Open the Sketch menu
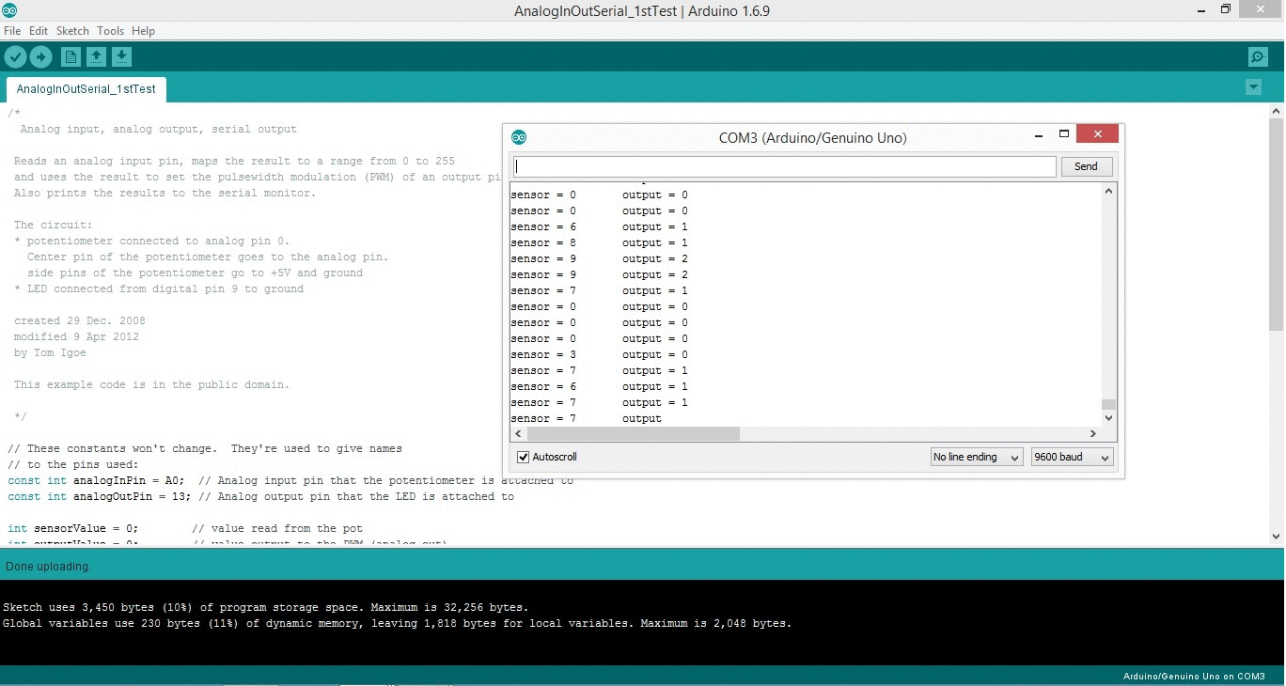The height and width of the screenshot is (686, 1286). pyautogui.click(x=72, y=31)
